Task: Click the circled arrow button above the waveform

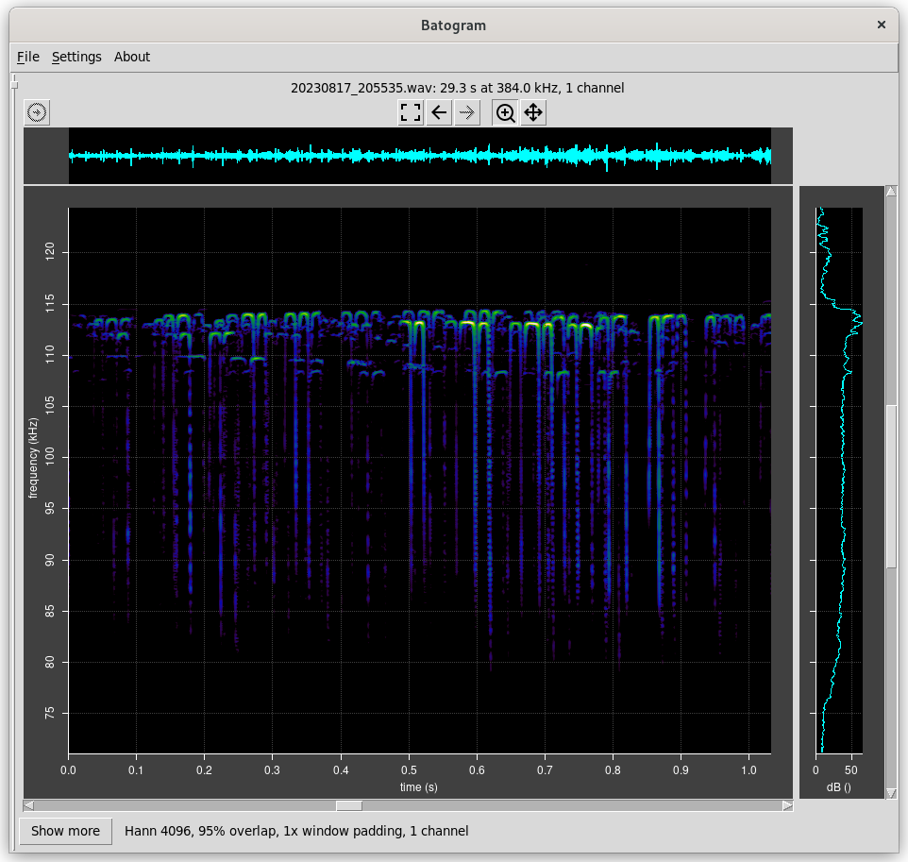Action: 37,113
